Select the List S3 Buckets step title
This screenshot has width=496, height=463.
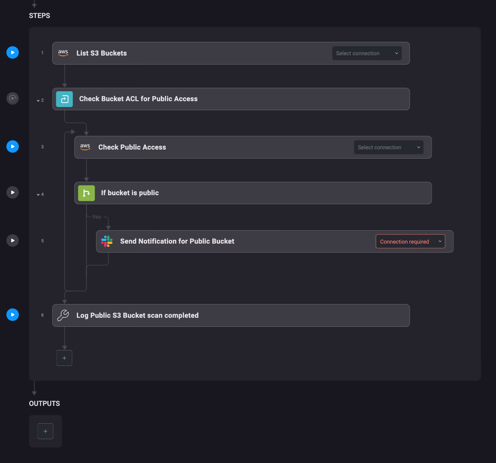point(101,53)
